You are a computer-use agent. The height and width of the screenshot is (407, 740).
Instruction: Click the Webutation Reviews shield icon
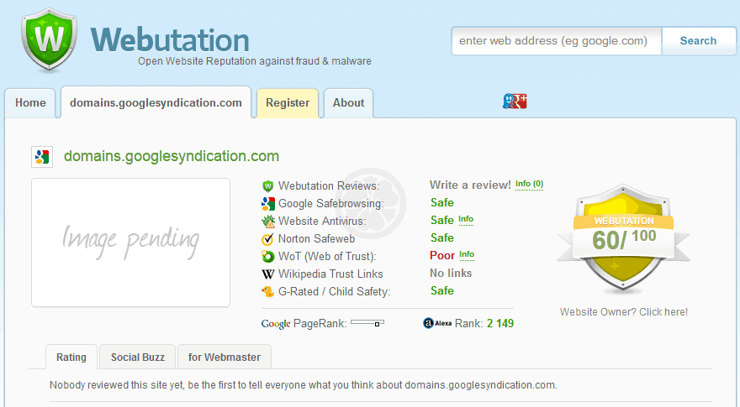(x=268, y=186)
